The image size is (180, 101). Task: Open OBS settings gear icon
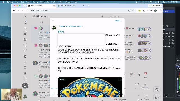coord(166,96)
